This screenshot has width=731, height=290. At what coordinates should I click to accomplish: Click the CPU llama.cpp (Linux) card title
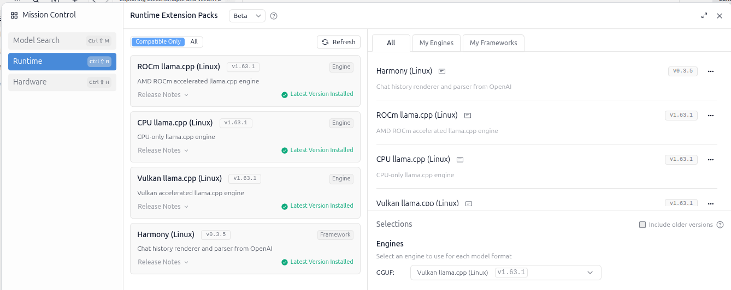pyautogui.click(x=175, y=123)
